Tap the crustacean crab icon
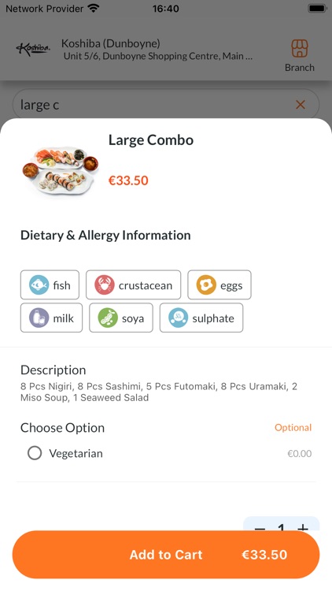The image size is (332, 591). pos(105,285)
